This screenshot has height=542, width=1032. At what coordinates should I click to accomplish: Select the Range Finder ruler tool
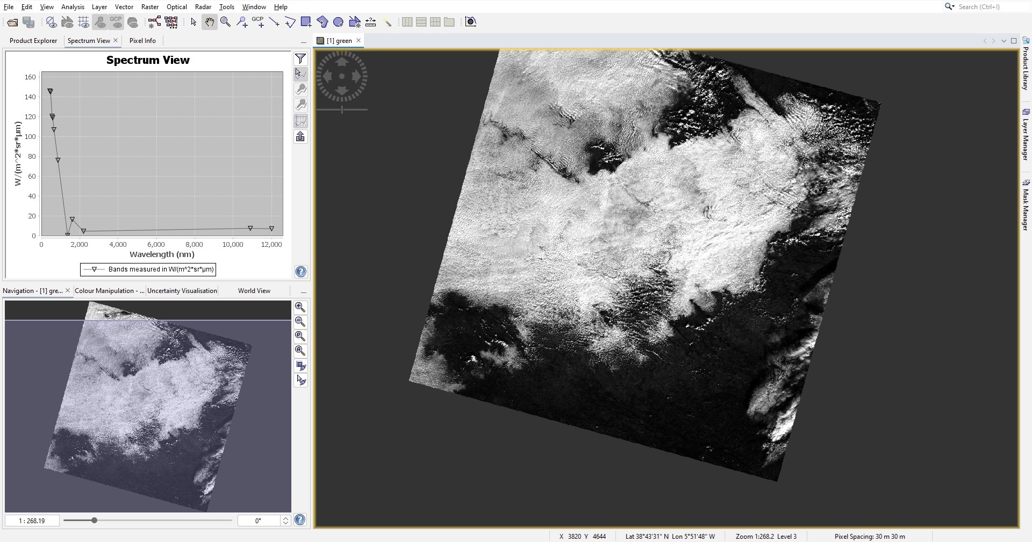click(x=371, y=22)
